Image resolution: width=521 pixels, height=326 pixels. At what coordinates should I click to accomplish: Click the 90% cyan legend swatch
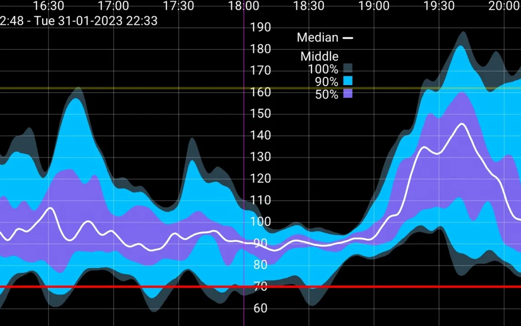coord(348,81)
